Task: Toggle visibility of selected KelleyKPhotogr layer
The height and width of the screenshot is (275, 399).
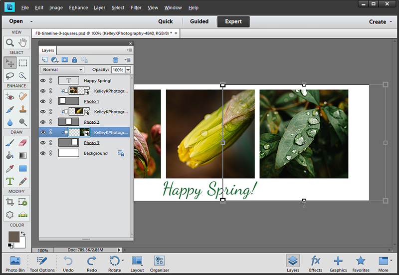Action: [43, 132]
